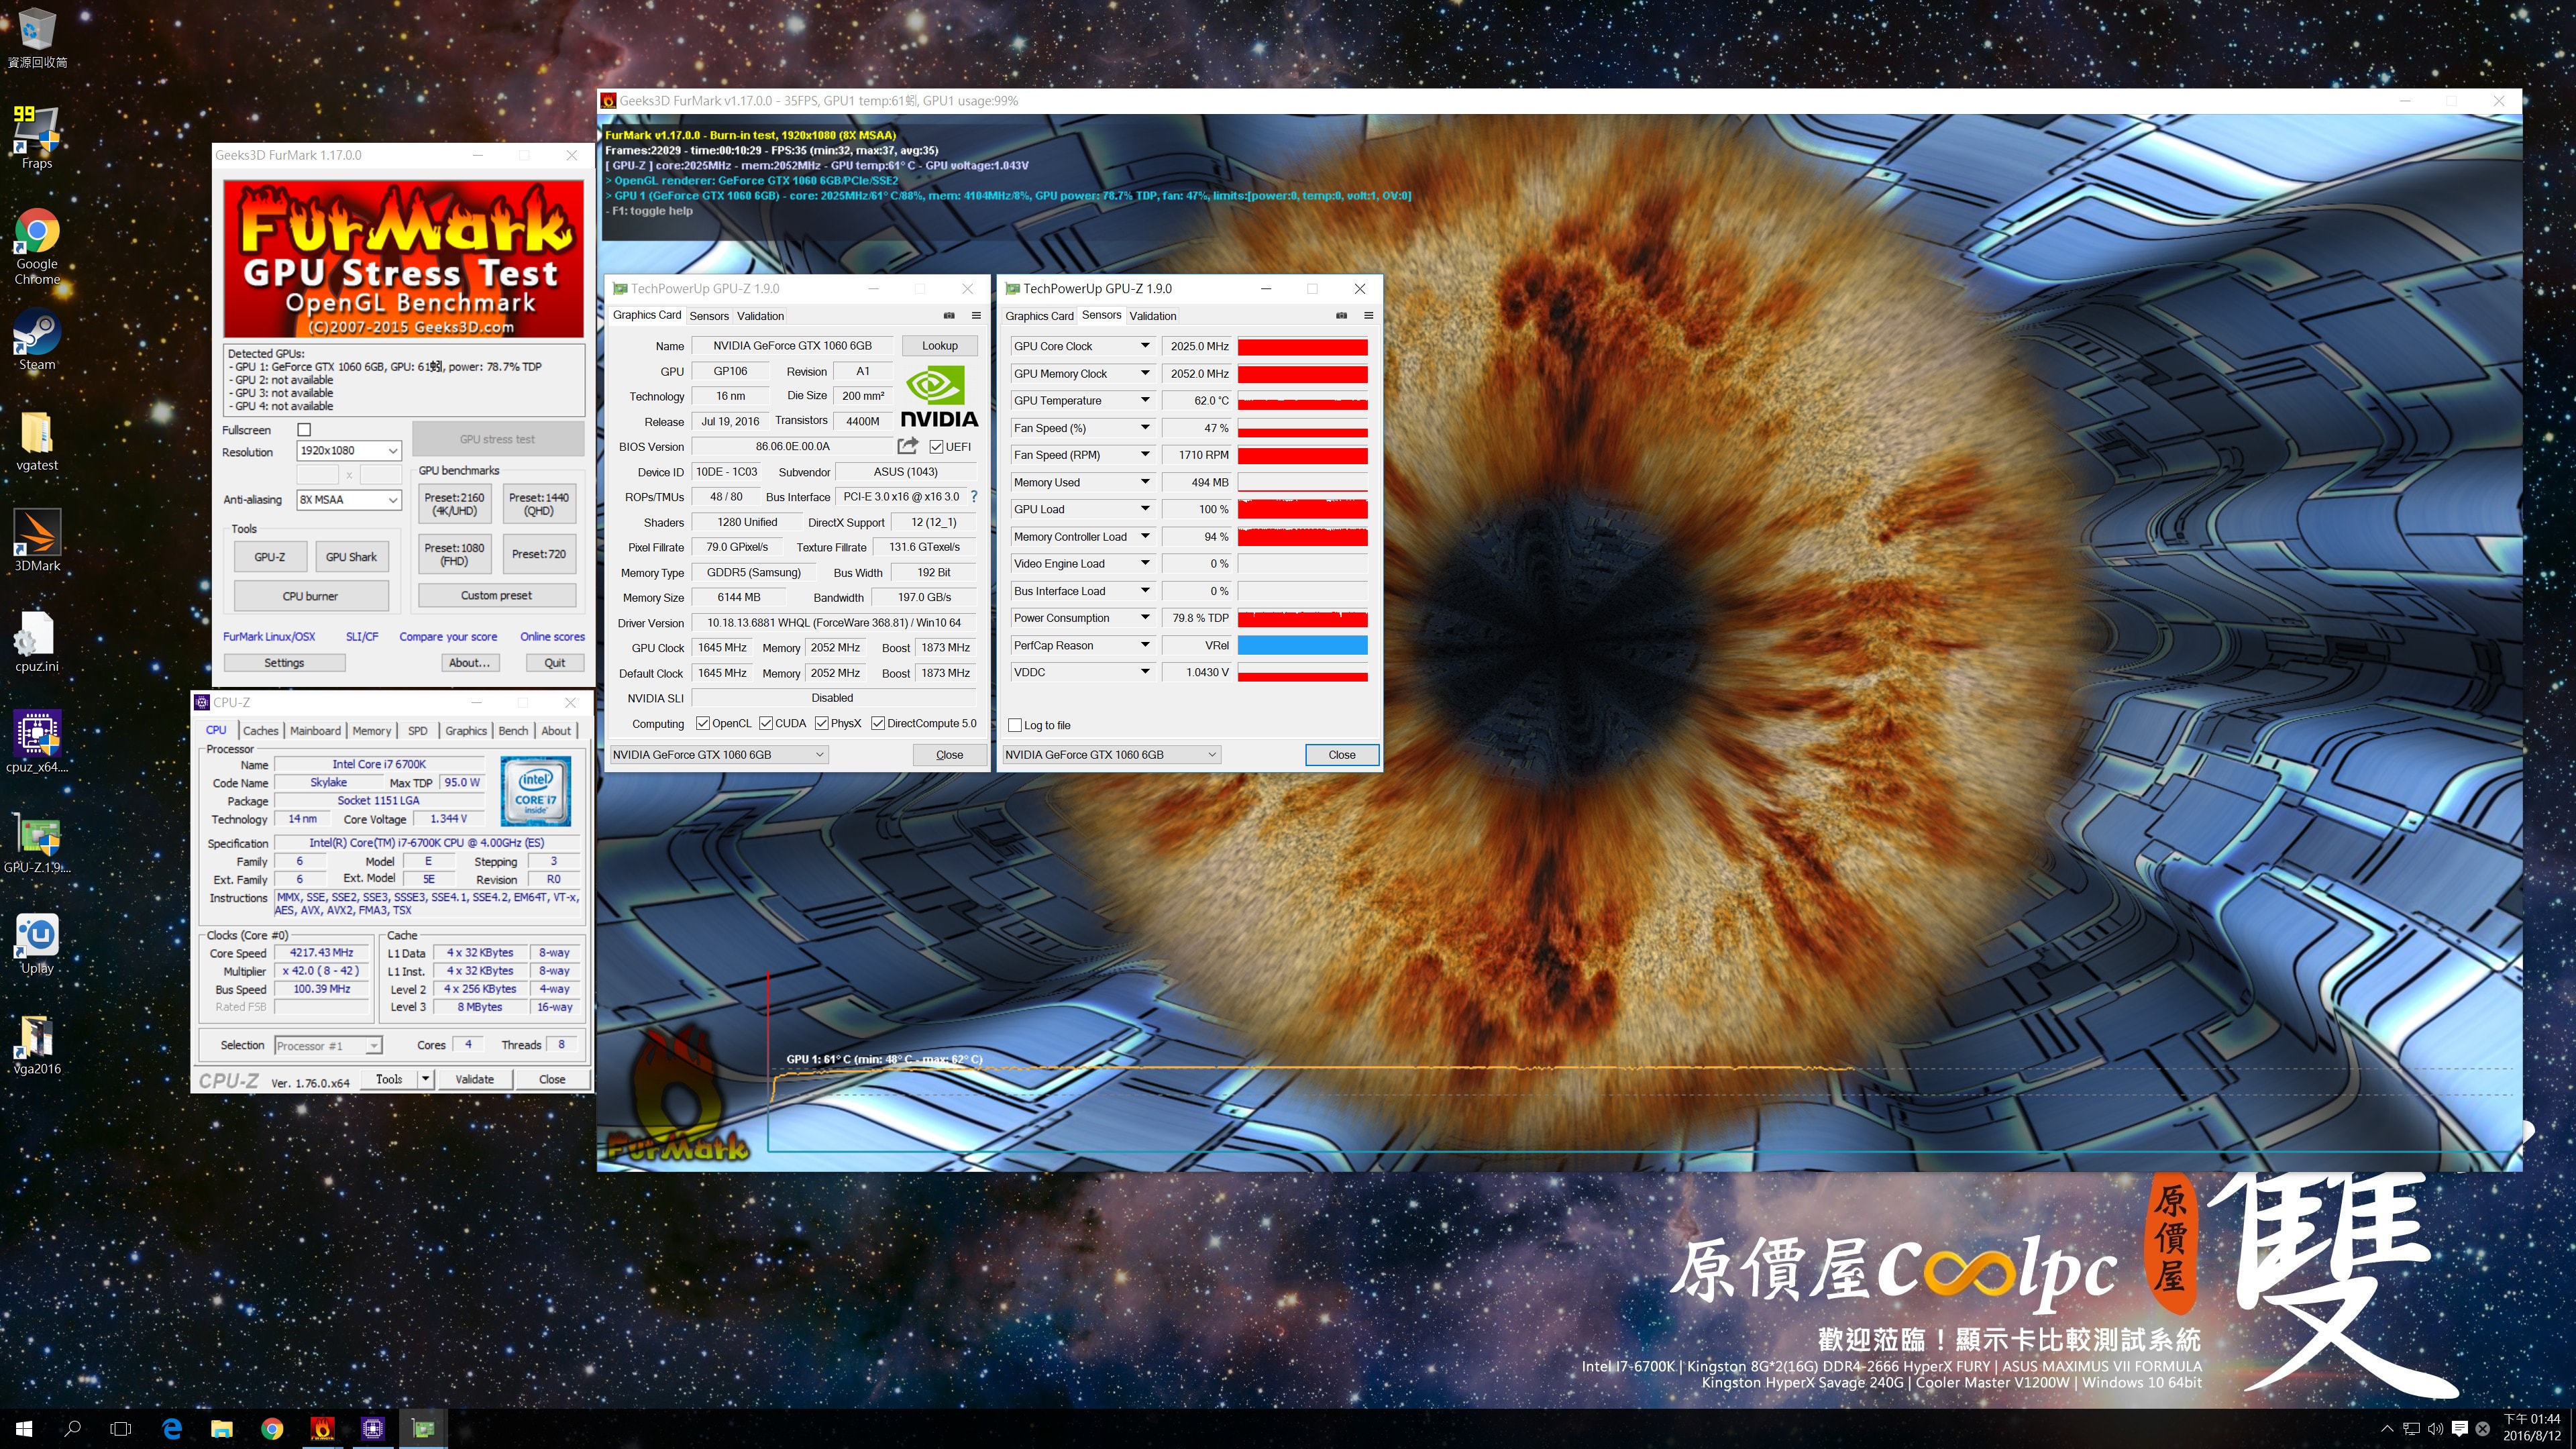Open the taskbar search icon

(x=72, y=1429)
